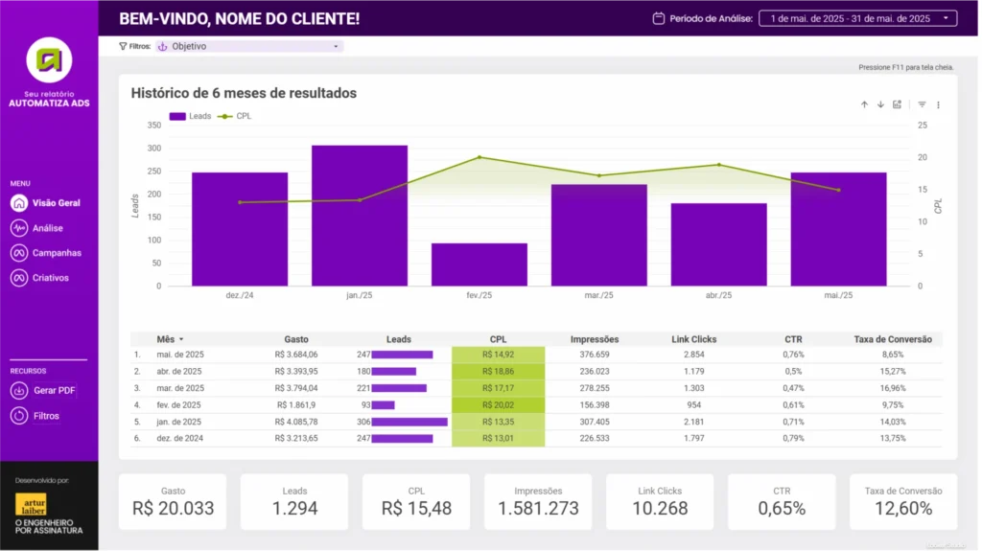Viewport: 982px width, 551px height.
Task: Click the Automatiza Ads logo
Action: (49, 60)
